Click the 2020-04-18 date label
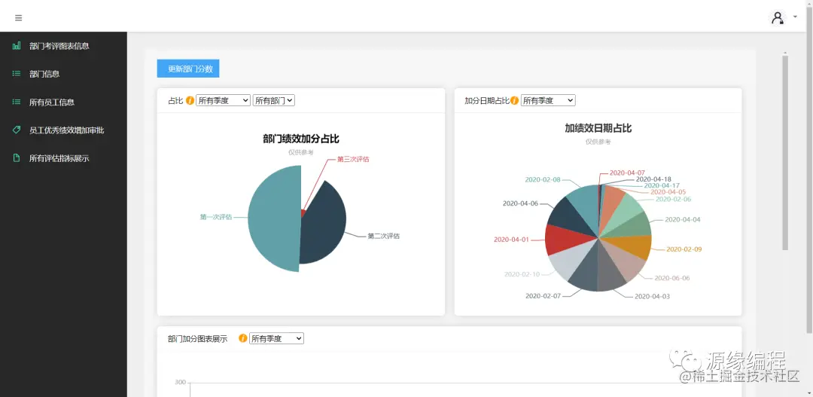This screenshot has width=813, height=397. pyautogui.click(x=654, y=179)
